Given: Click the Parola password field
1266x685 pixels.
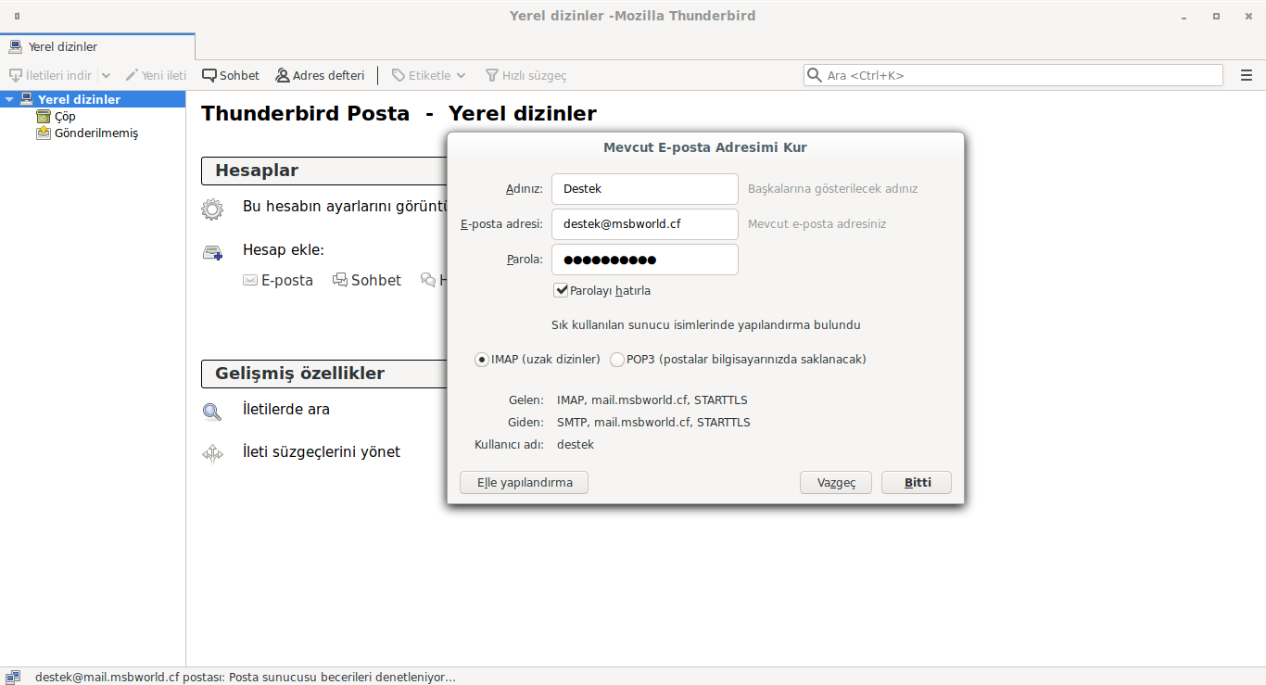Looking at the screenshot, I should 645,260.
